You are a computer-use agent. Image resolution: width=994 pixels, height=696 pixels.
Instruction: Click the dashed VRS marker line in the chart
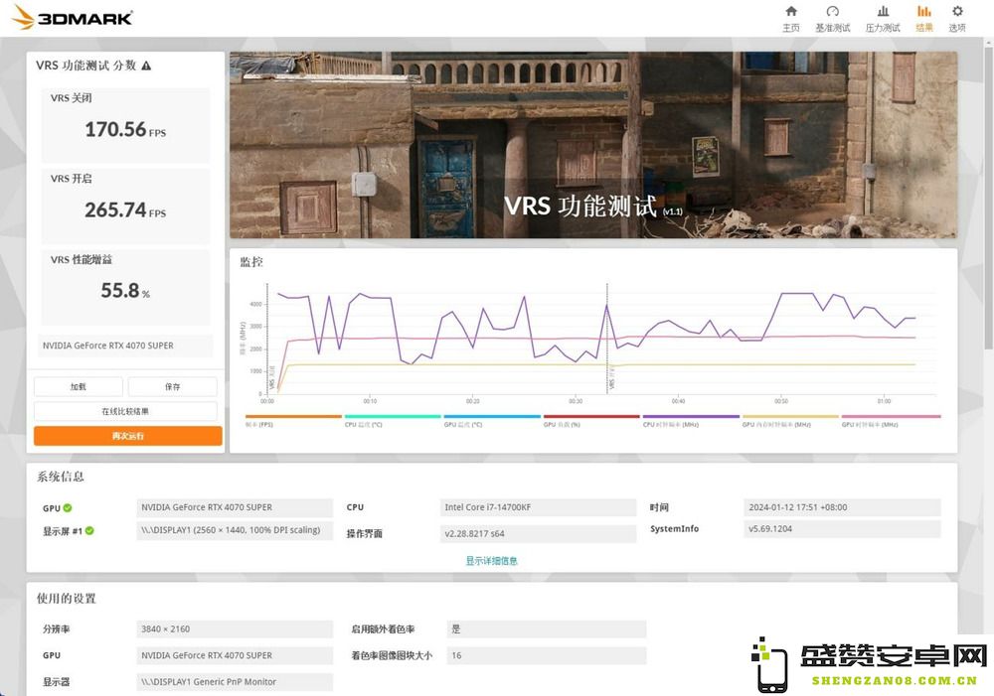tap(607, 339)
